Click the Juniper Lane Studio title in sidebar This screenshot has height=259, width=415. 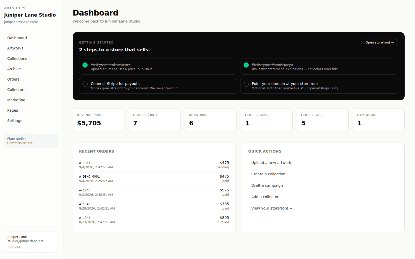pos(30,15)
